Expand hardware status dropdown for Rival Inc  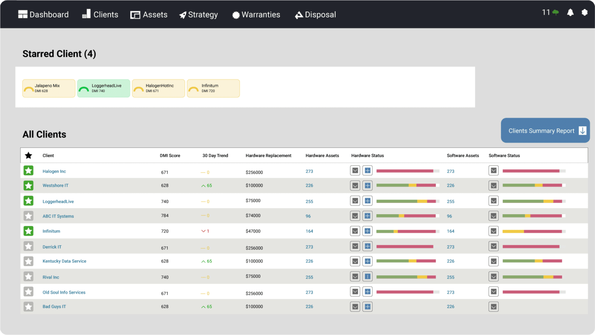pyautogui.click(x=355, y=277)
